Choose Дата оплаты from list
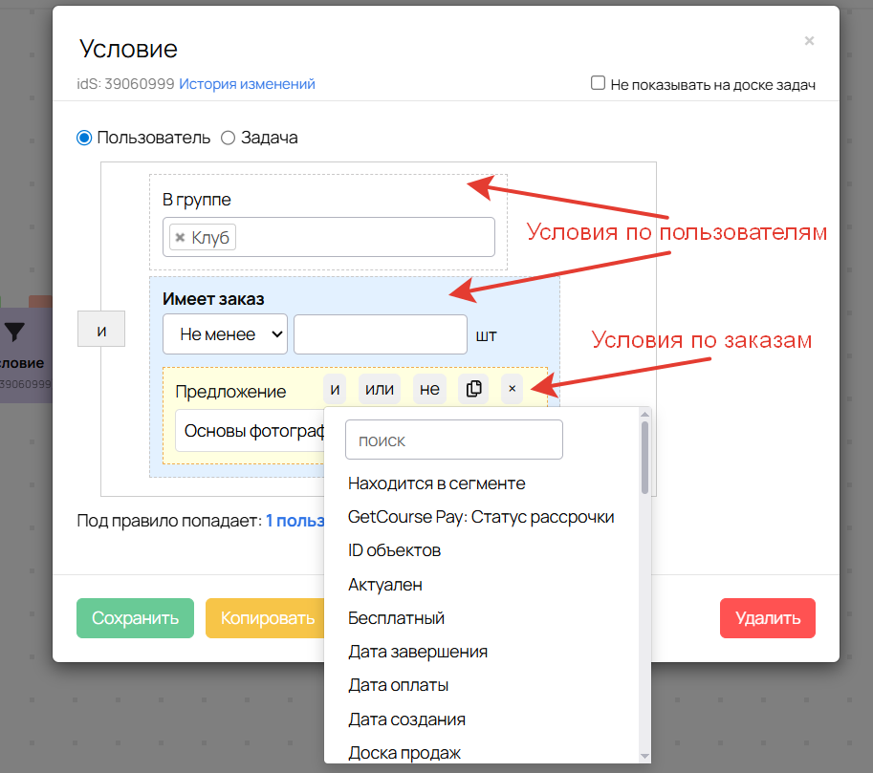The image size is (873, 773). point(398,685)
